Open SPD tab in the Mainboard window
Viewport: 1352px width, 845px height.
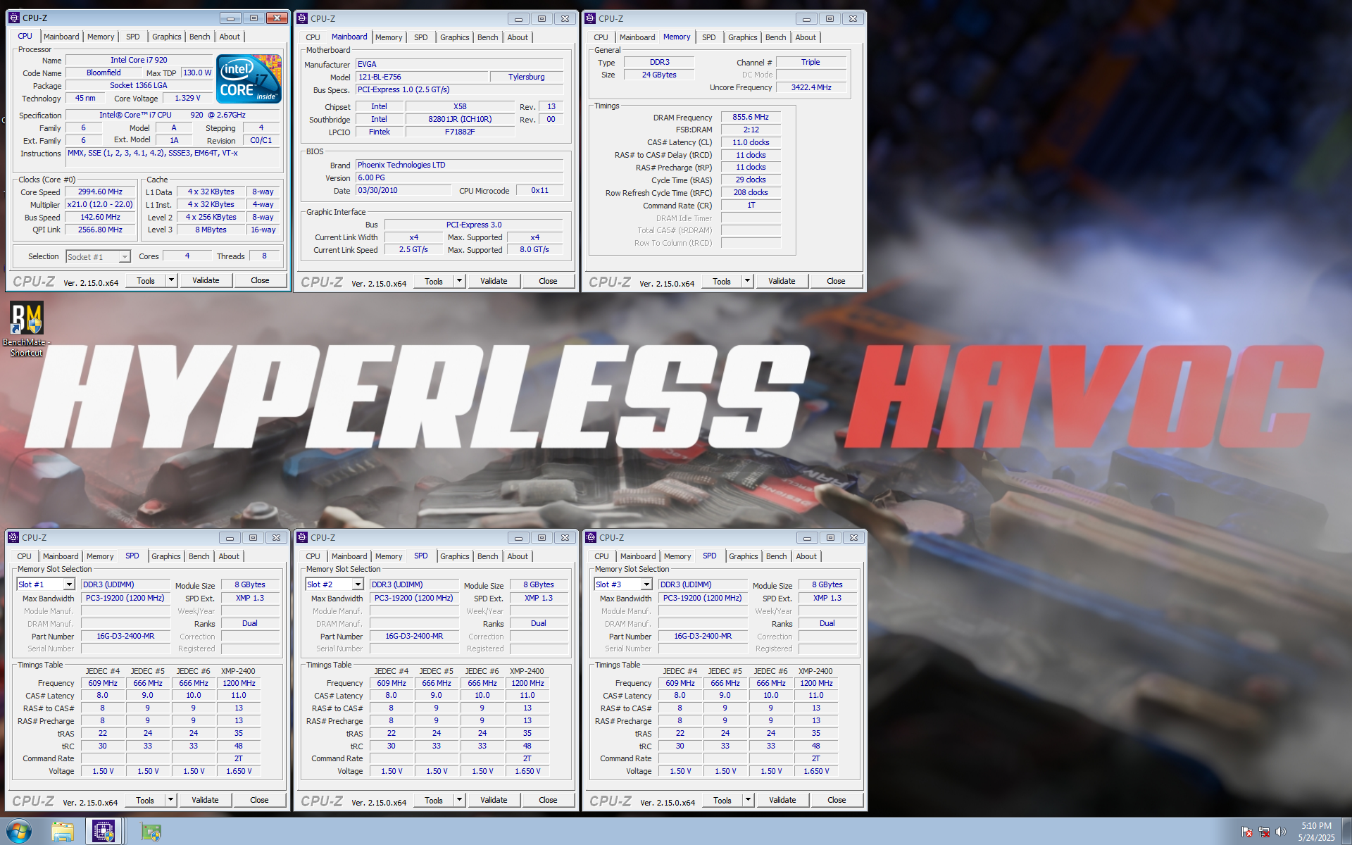[x=421, y=37]
